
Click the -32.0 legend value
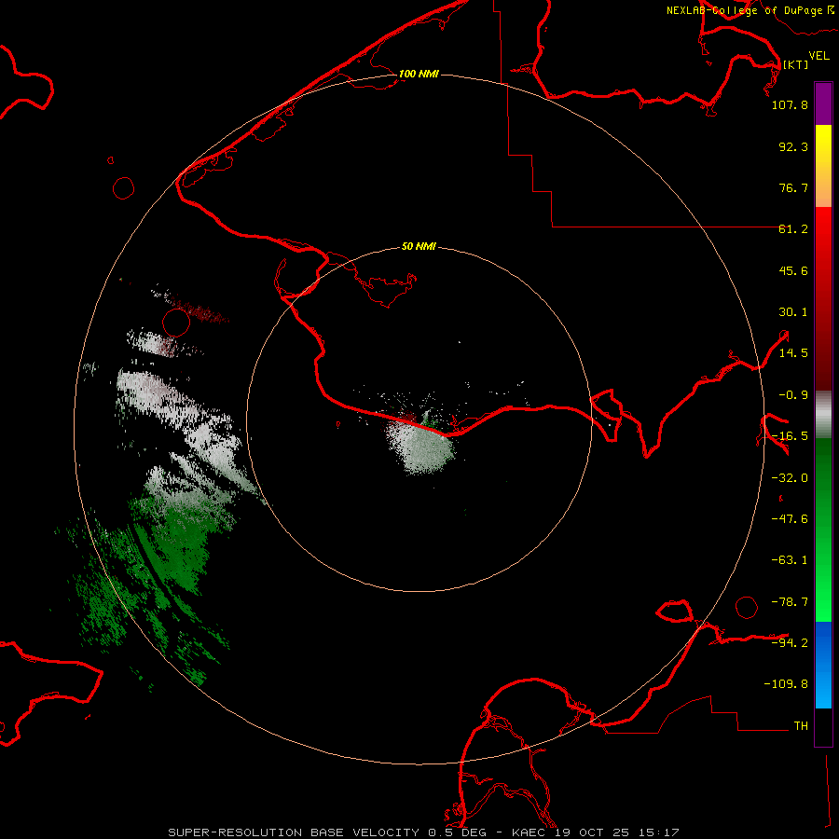pos(790,478)
